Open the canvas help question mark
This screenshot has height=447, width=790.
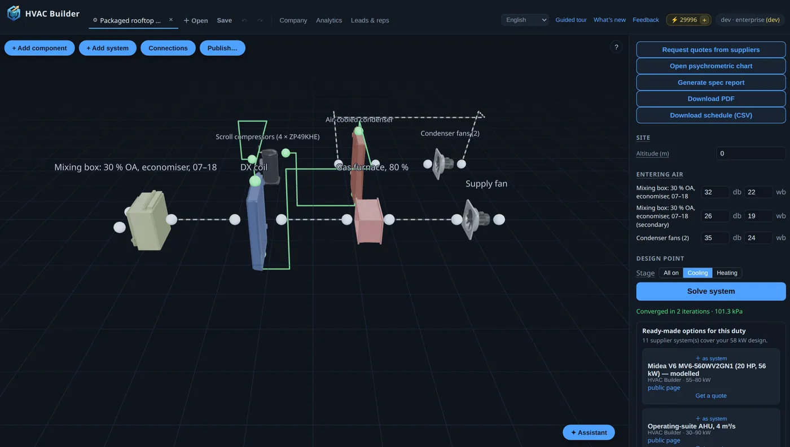[x=616, y=47]
